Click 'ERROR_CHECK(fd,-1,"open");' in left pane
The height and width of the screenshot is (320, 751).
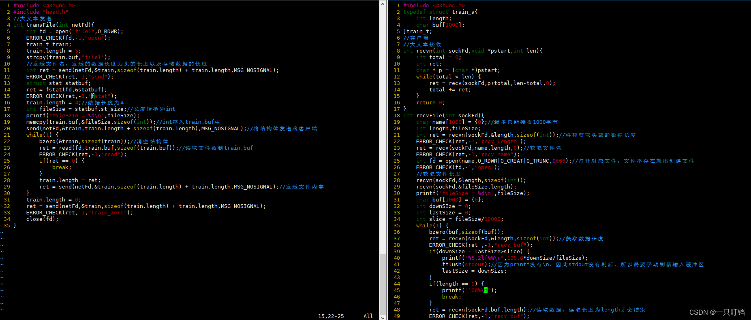tap(68, 38)
